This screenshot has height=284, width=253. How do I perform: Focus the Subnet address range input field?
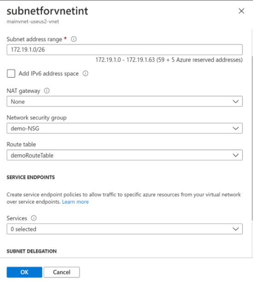tap(125, 49)
